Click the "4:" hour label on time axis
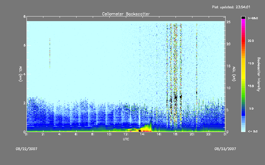Viewport: 265px width, 165px height. (60, 134)
